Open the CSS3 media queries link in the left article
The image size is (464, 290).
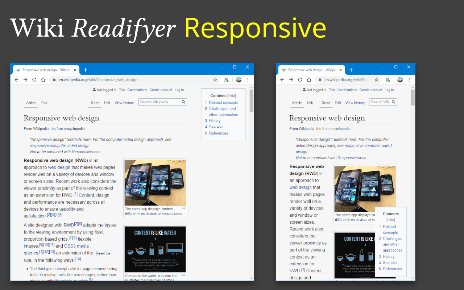[56, 249]
